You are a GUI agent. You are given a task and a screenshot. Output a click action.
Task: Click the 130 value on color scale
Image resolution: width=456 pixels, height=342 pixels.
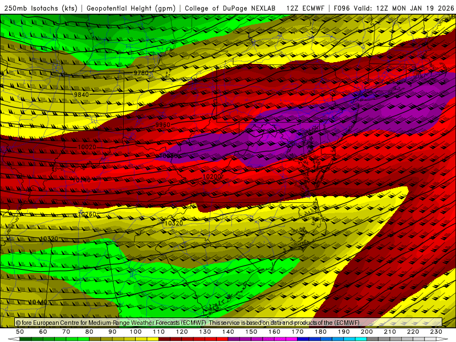click(x=205, y=332)
